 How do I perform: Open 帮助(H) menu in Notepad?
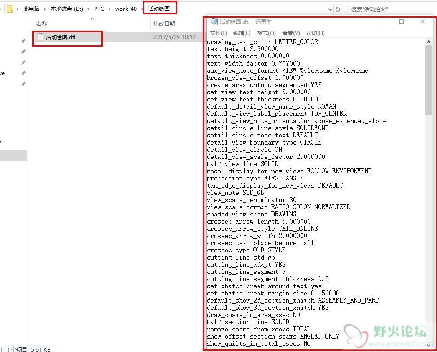click(315, 33)
